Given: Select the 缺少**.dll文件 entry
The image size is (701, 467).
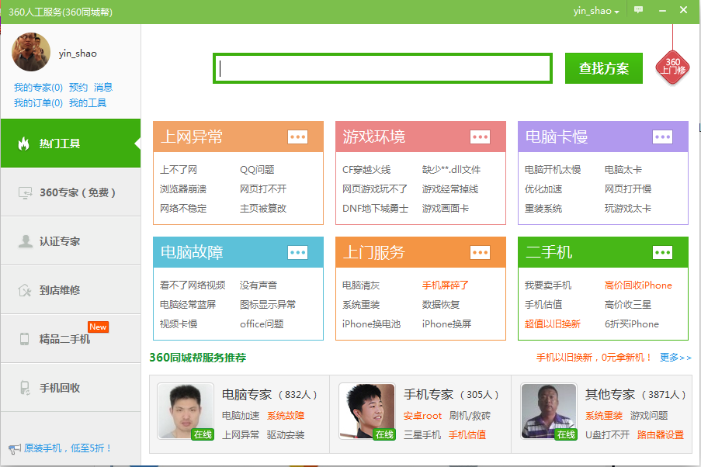Looking at the screenshot, I should (x=452, y=170).
